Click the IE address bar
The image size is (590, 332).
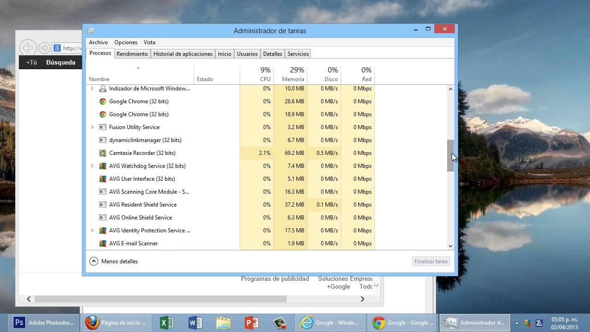click(x=67, y=48)
